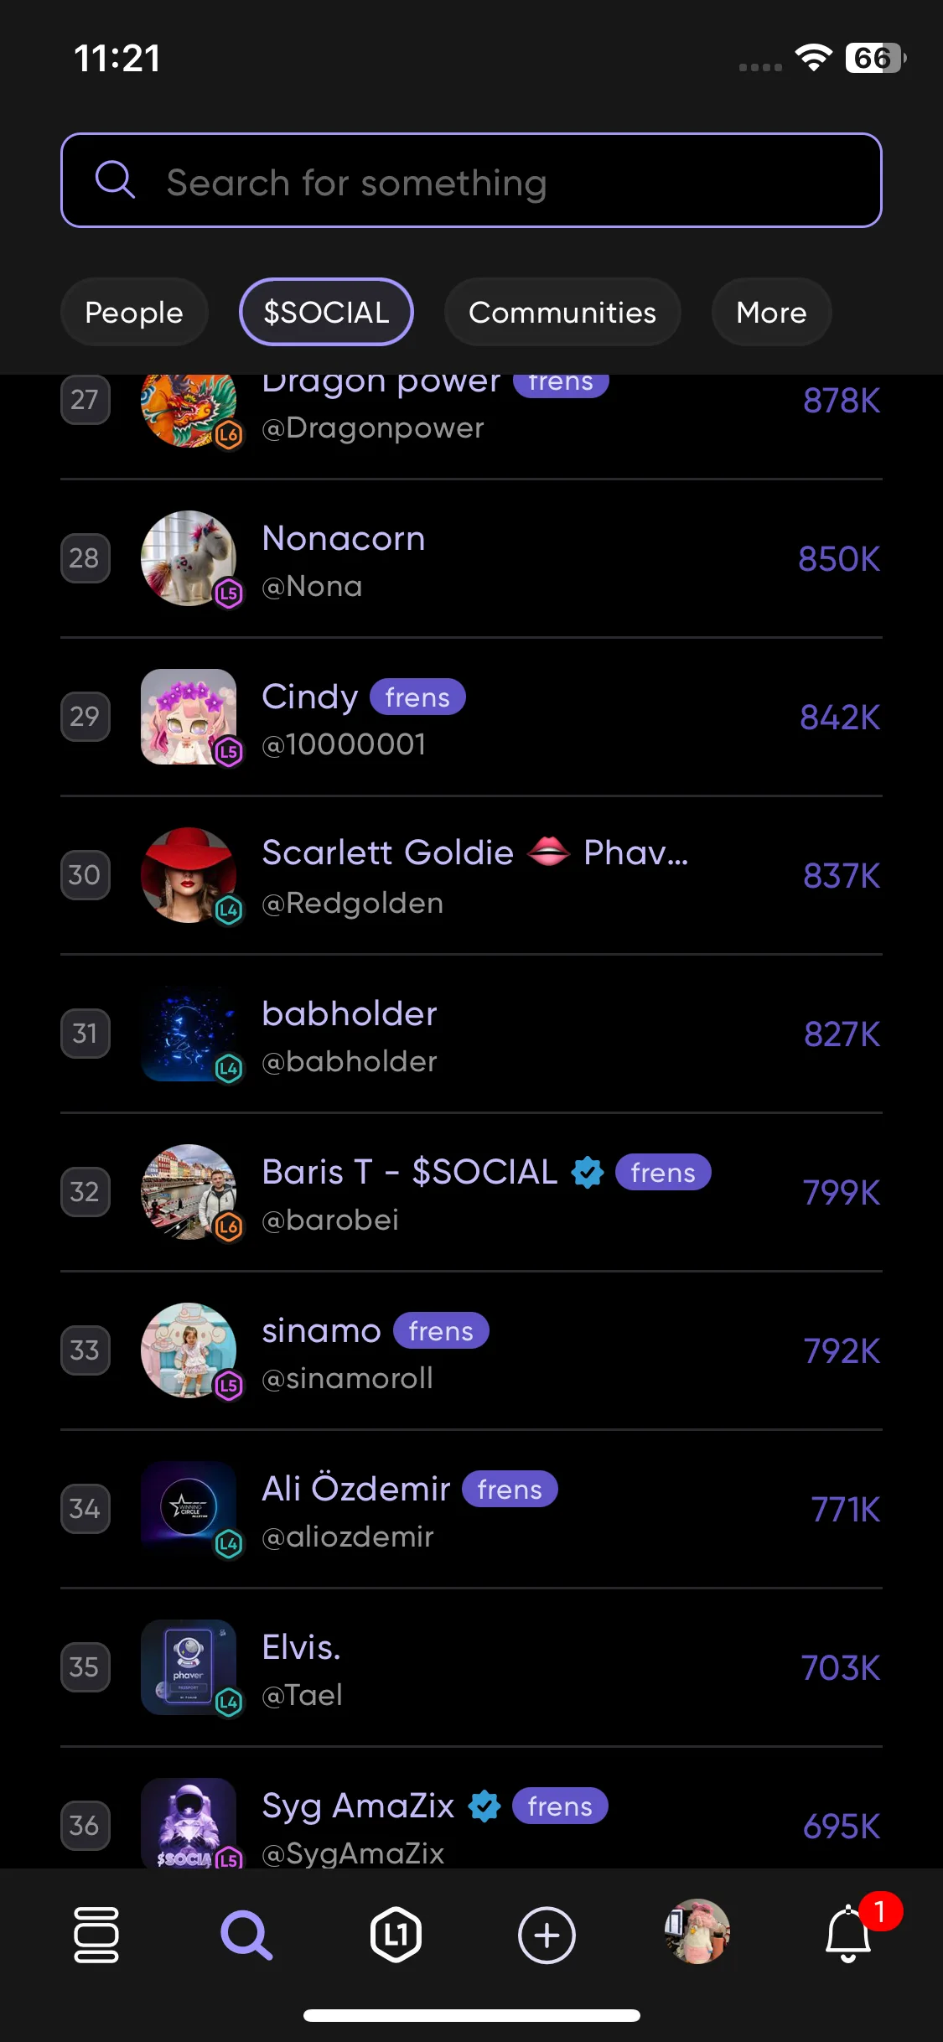
Task: Open Scarlett Goldie's avatar with red hat
Action: tap(189, 875)
